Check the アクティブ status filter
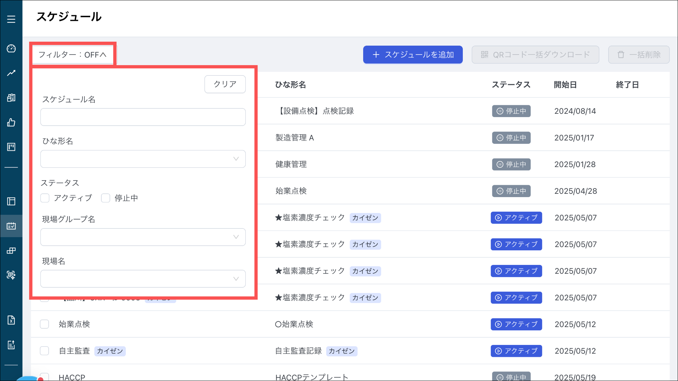 tap(45, 198)
